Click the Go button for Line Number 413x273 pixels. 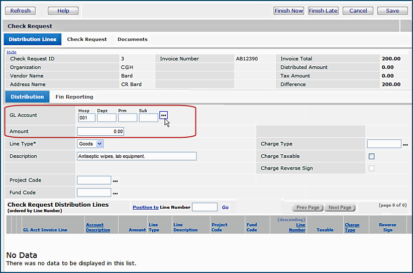pyautogui.click(x=225, y=207)
